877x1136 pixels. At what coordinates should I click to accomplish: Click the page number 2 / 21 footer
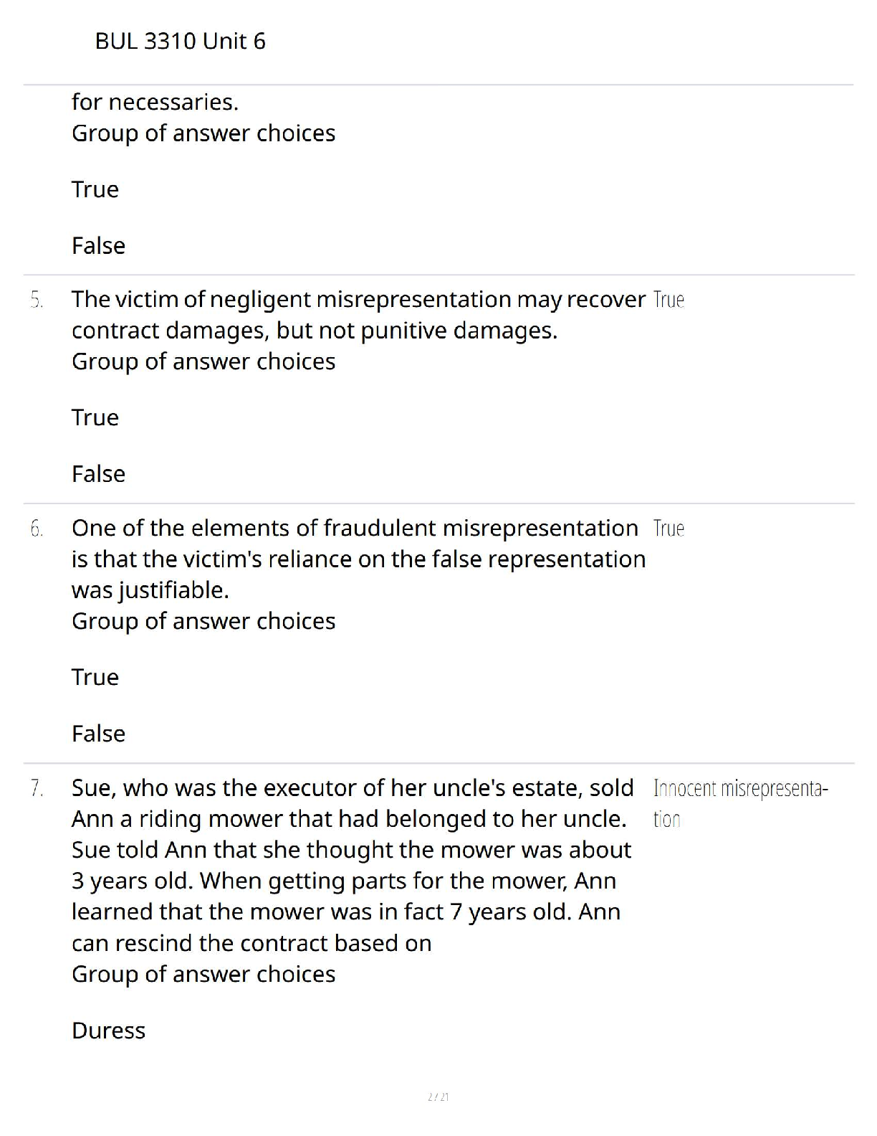438,1097
